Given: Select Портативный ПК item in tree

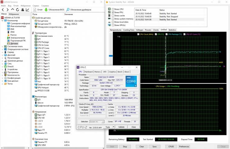Looking at the screenshot, I should click(x=16, y=41).
